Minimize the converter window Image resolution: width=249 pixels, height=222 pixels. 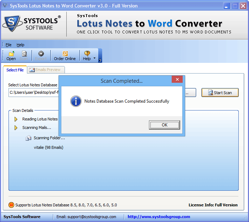pos(226,6)
